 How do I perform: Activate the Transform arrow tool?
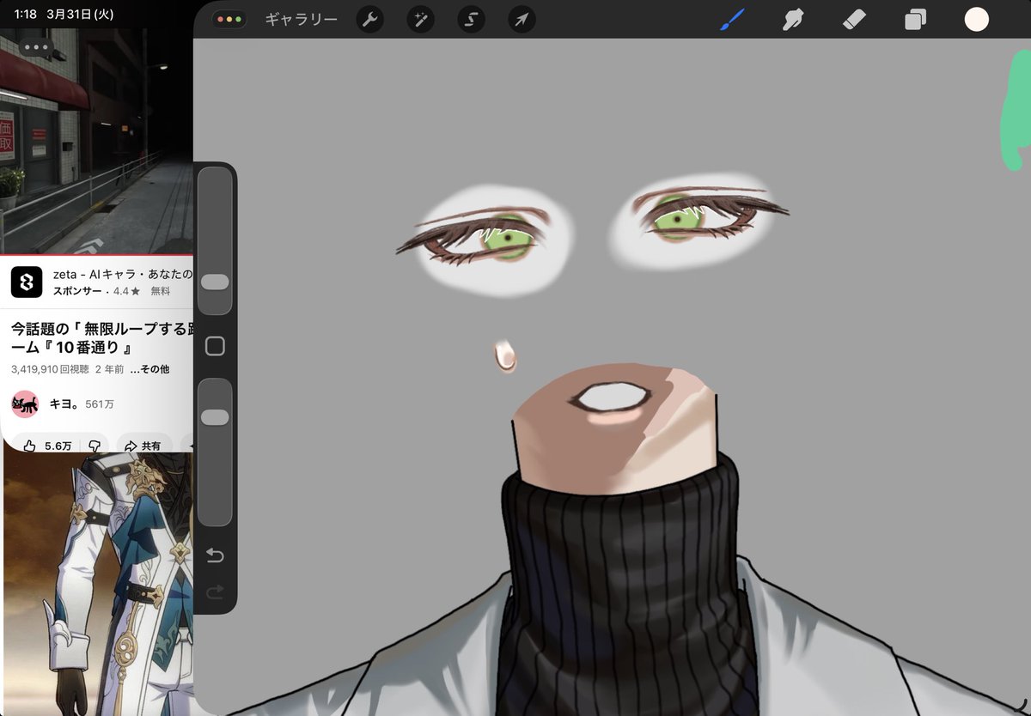point(521,19)
